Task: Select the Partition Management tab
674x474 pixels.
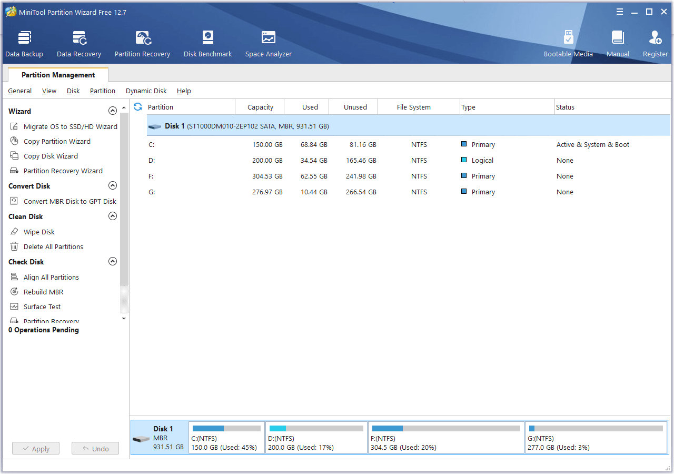Action: click(x=58, y=75)
